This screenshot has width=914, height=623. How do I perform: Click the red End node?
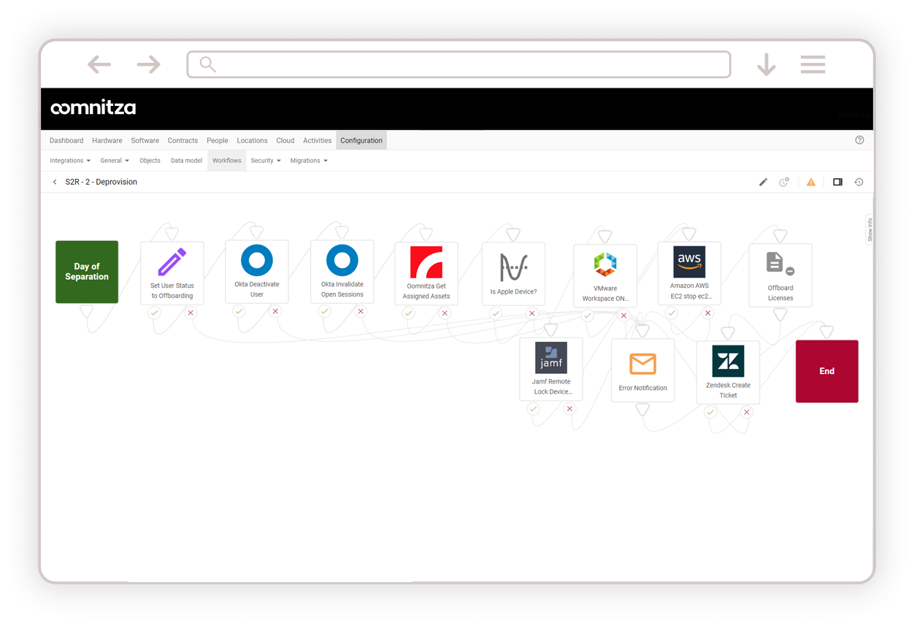826,371
